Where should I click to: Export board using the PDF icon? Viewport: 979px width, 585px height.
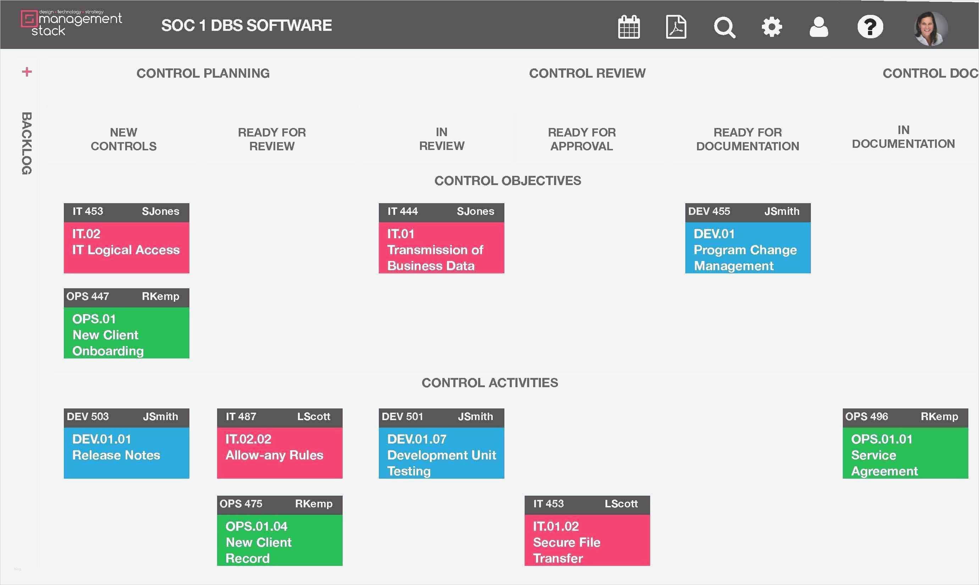(676, 27)
